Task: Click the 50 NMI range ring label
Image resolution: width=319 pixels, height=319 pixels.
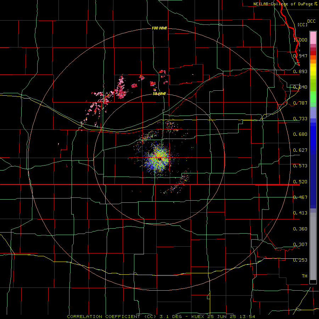Action: click(x=159, y=94)
